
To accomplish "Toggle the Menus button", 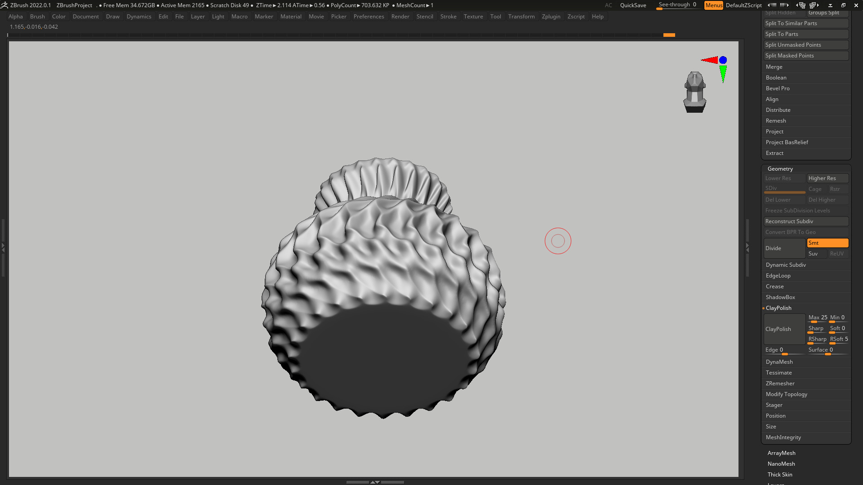I will click(714, 5).
